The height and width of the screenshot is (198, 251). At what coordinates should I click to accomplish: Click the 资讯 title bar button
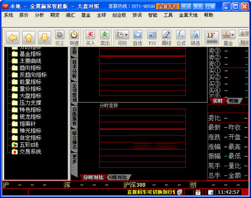click(x=186, y=7)
